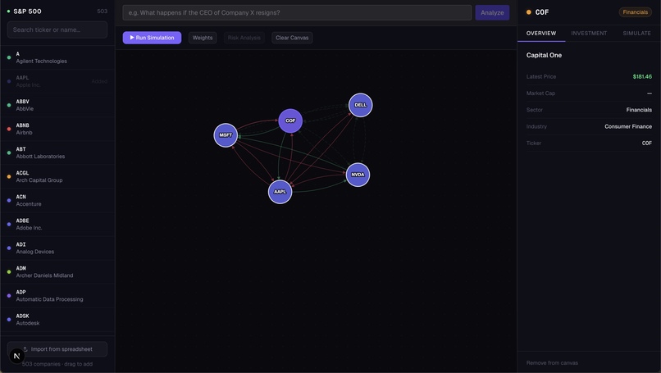
Task: Click the Risk Analysis button
Action: (244, 38)
